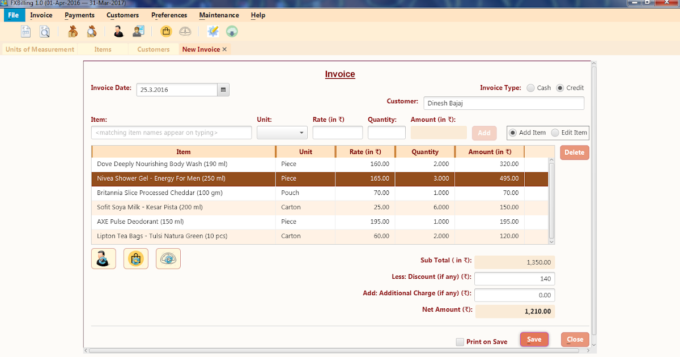
Task: Delete the selected invoice line
Action: 574,152
